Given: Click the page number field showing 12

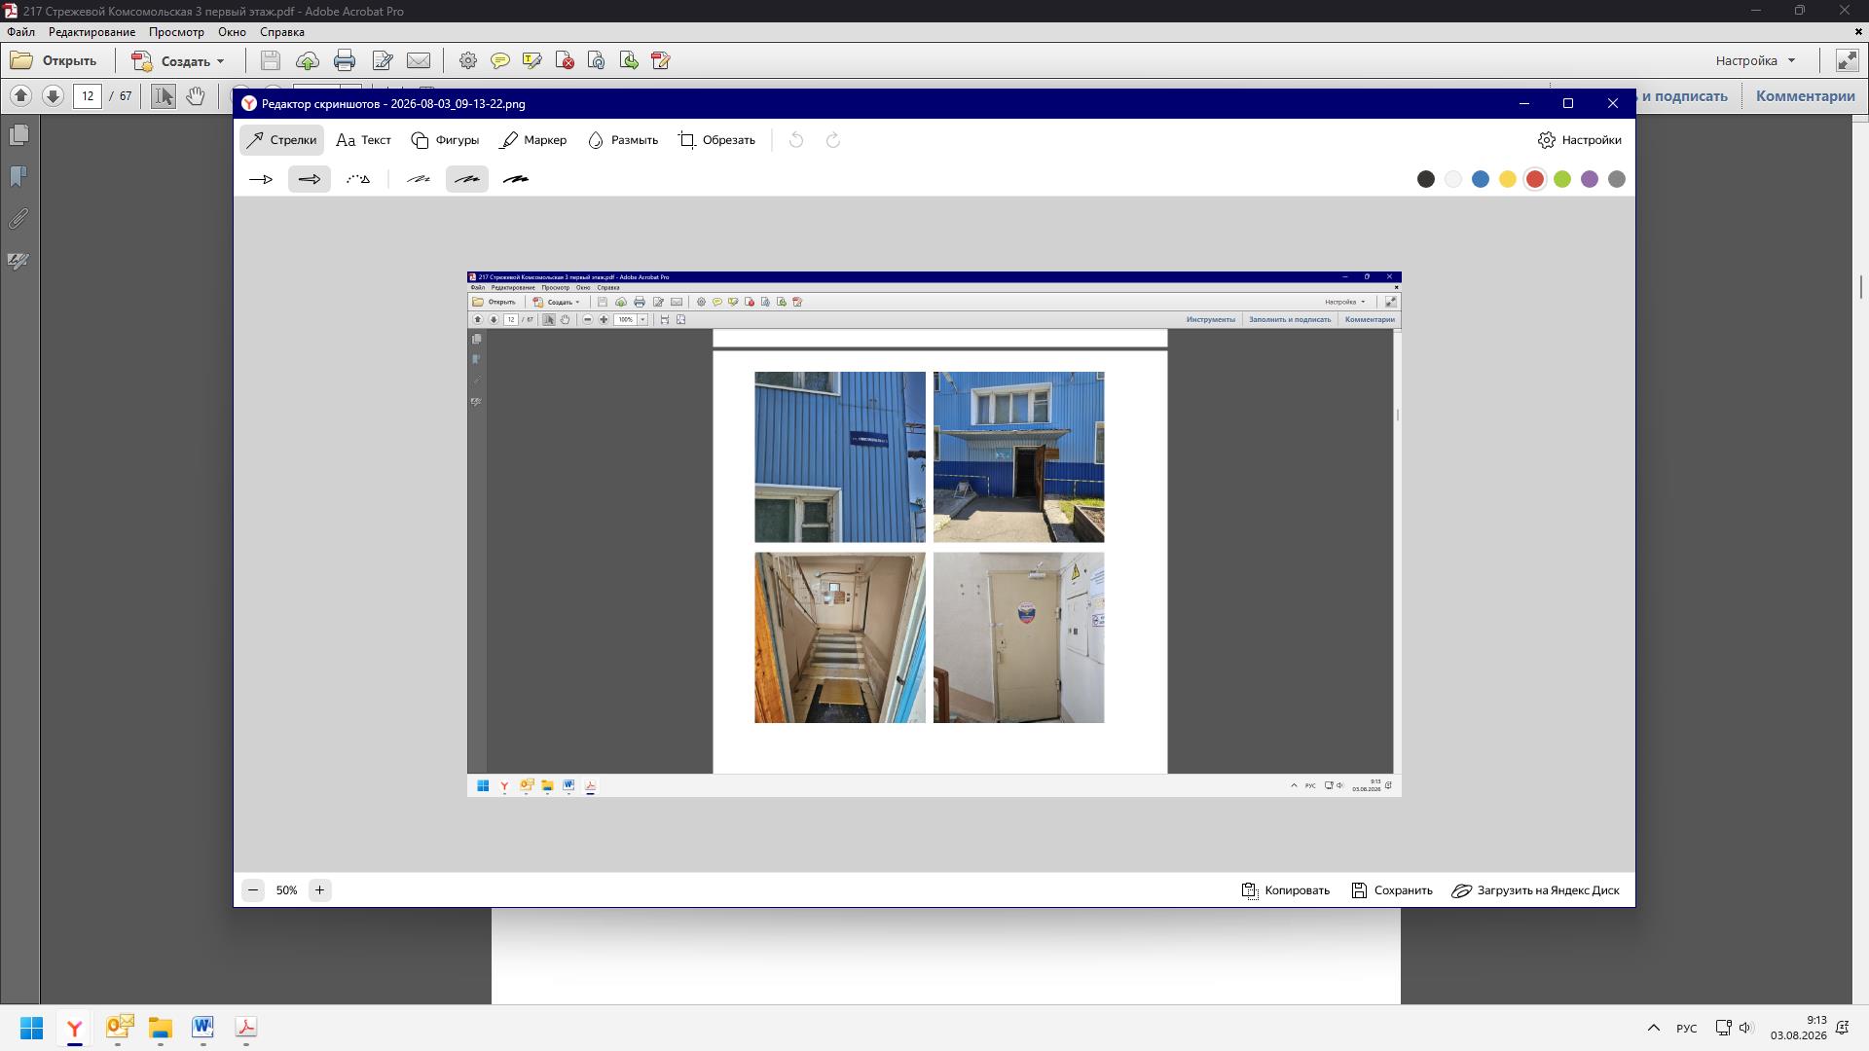Looking at the screenshot, I should coord(88,95).
